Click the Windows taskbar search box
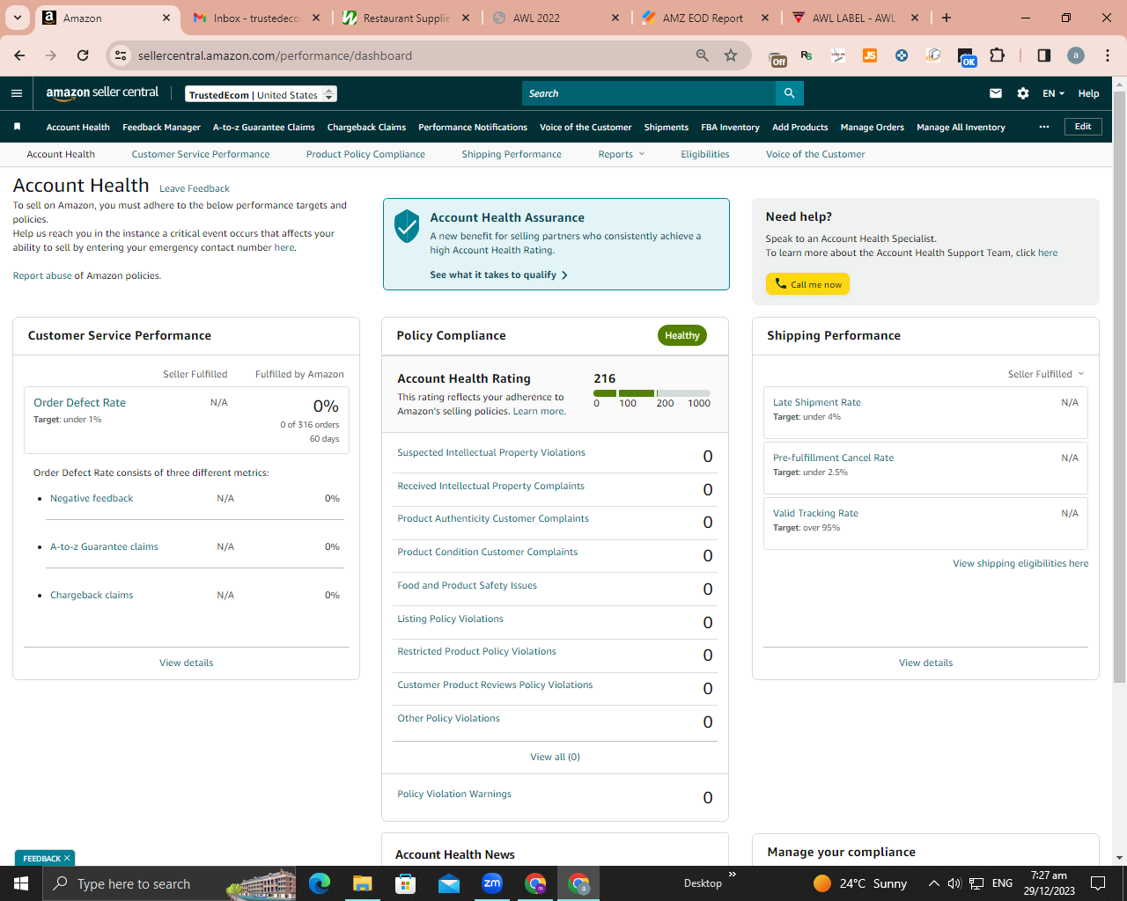The height and width of the screenshot is (901, 1127). [169, 883]
